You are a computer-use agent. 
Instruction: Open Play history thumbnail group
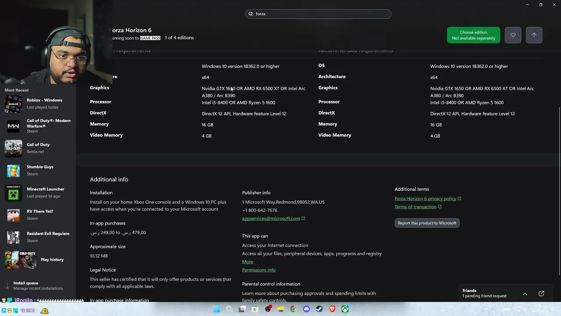(x=20, y=260)
